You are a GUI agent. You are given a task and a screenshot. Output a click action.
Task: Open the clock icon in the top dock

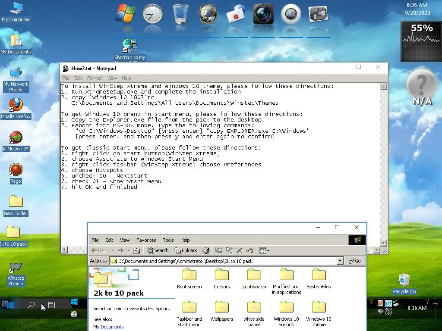point(152,13)
